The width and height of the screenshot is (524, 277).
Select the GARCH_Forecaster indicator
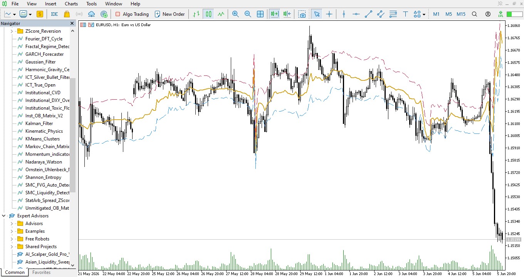tap(44, 54)
